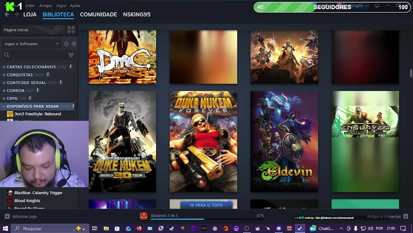Open Discord from the taskbar

point(279,228)
